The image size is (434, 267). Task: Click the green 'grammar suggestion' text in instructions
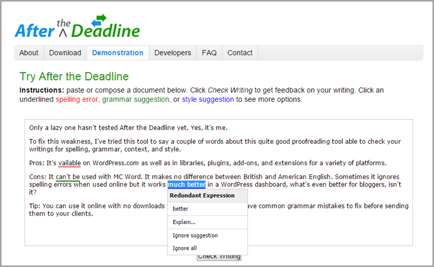point(135,99)
